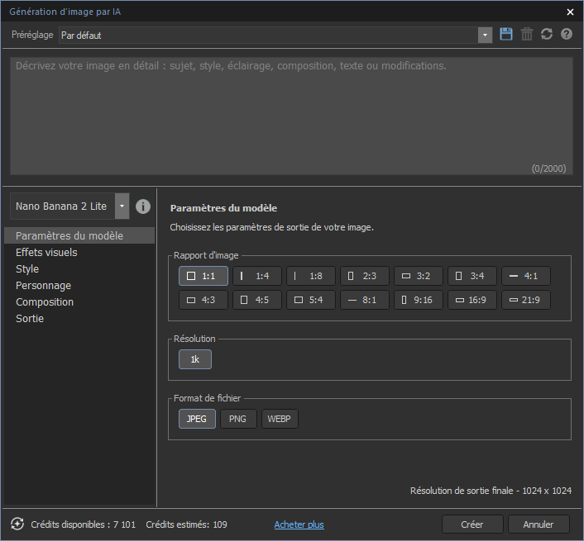Delete preset using trash icon

tap(526, 34)
